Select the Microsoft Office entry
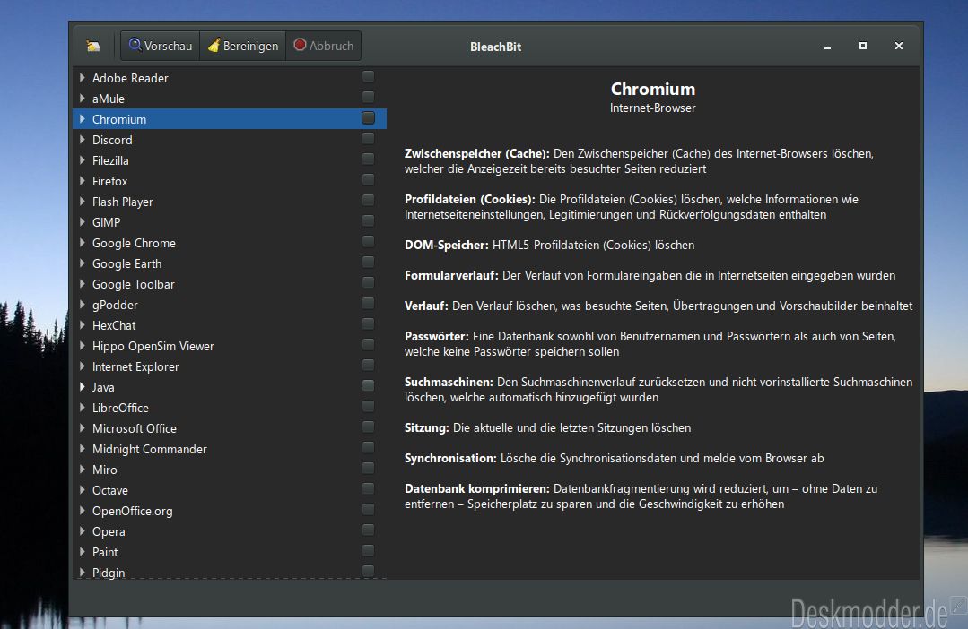This screenshot has width=968, height=629. pyautogui.click(x=230, y=428)
